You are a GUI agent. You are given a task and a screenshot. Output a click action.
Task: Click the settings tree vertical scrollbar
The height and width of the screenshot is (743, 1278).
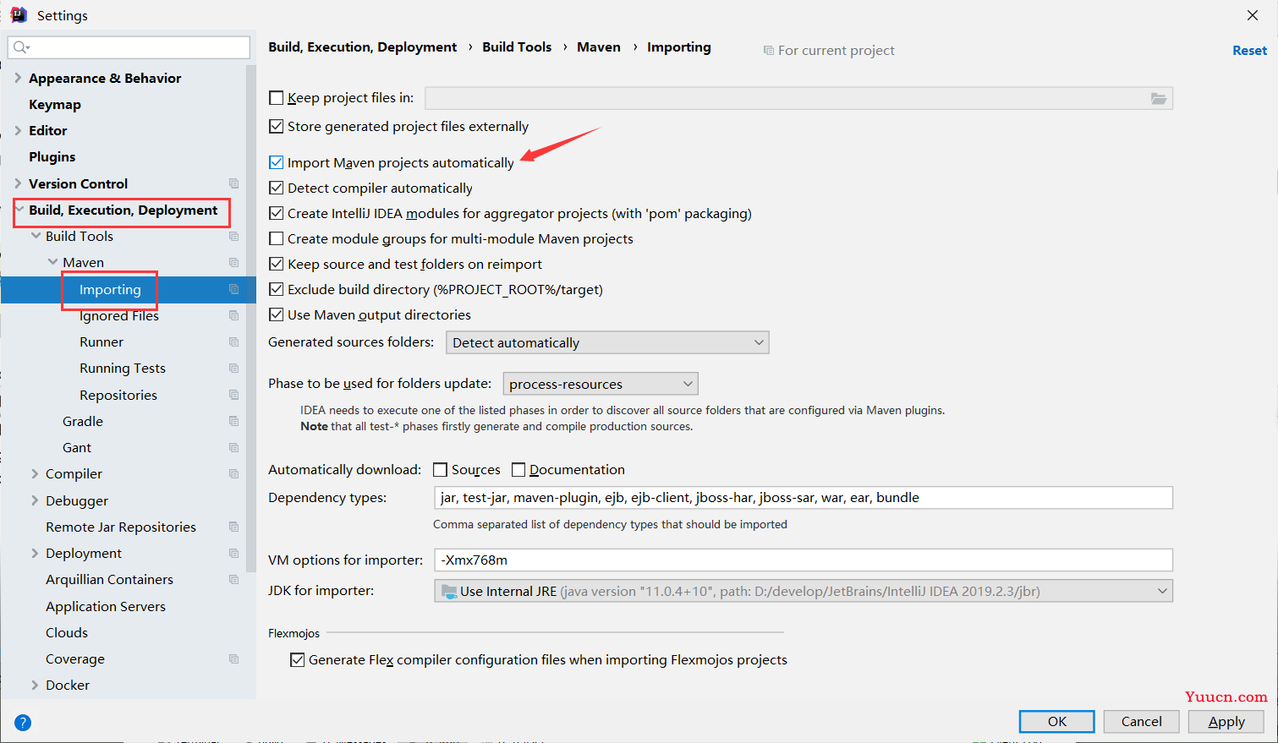pos(251,319)
